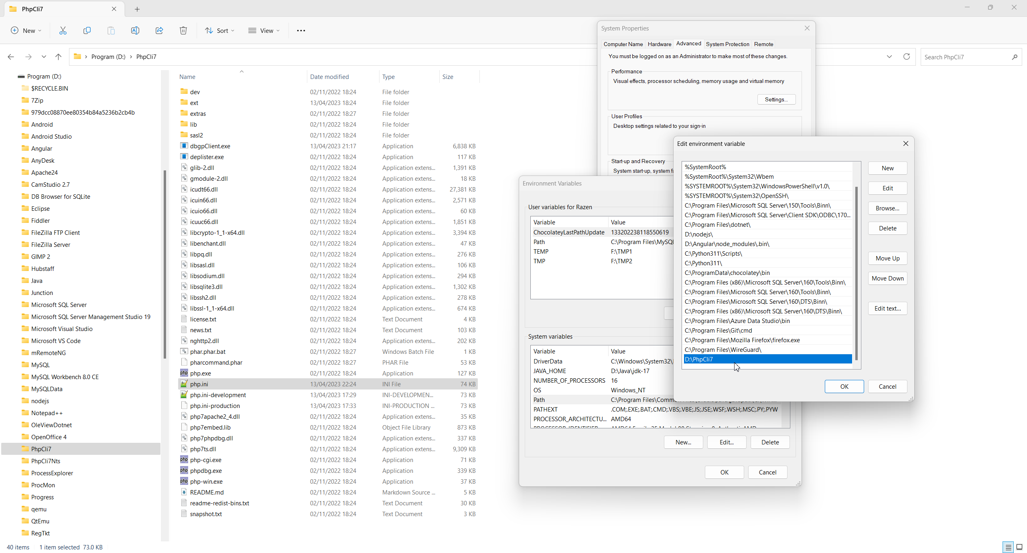Expand the address bar history chevron
The width and height of the screenshot is (1027, 553).
(x=889, y=57)
